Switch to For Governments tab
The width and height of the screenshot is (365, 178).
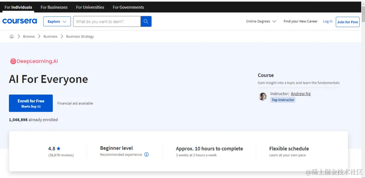(x=128, y=7)
